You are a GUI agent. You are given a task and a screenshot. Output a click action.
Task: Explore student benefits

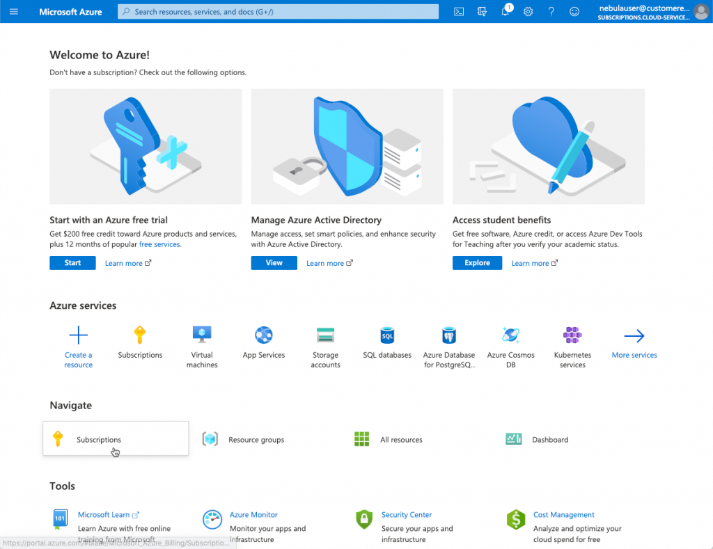[477, 262]
